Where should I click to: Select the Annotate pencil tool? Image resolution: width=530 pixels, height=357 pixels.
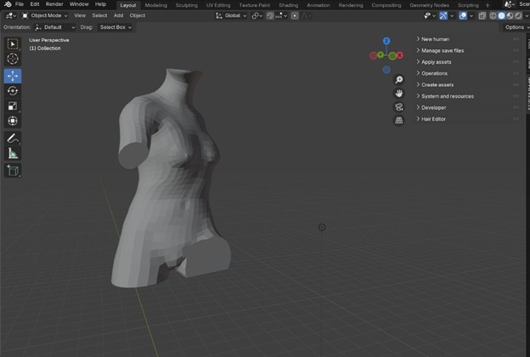point(13,138)
